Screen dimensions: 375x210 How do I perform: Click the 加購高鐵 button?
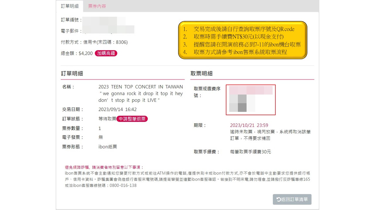click(106, 53)
